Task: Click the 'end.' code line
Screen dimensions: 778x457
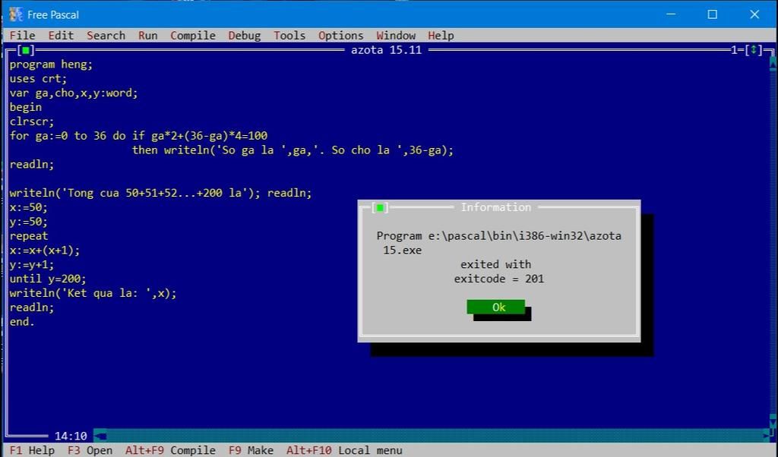Action: tap(22, 322)
